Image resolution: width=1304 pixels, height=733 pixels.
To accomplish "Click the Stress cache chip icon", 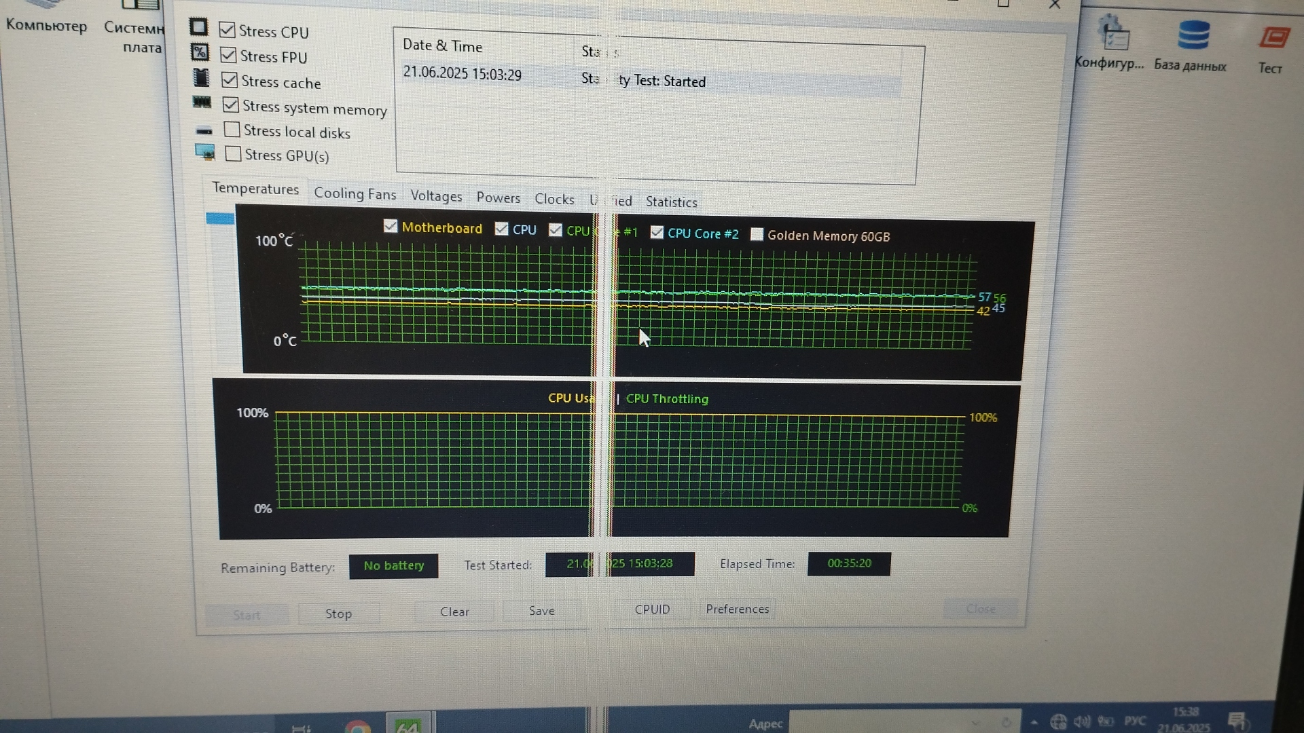I will click(x=201, y=78).
